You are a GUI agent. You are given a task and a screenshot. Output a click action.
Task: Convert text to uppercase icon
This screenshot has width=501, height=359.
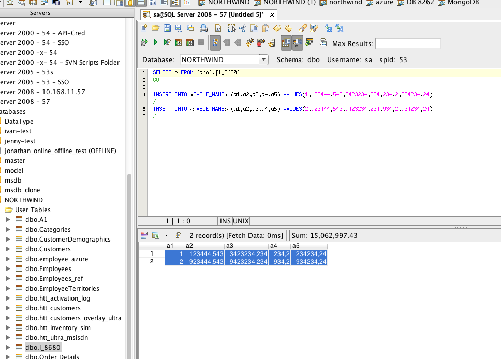tap(340, 28)
